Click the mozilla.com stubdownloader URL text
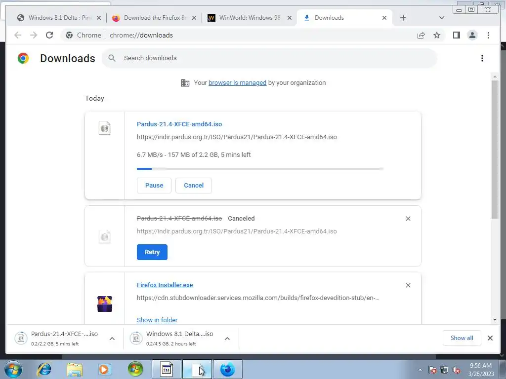The height and width of the screenshot is (379, 506). (x=258, y=298)
